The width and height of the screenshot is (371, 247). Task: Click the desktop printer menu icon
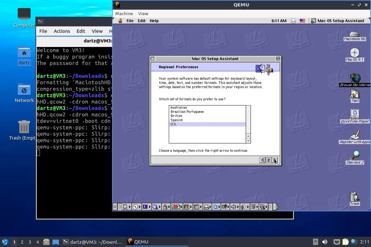[x=293, y=21]
